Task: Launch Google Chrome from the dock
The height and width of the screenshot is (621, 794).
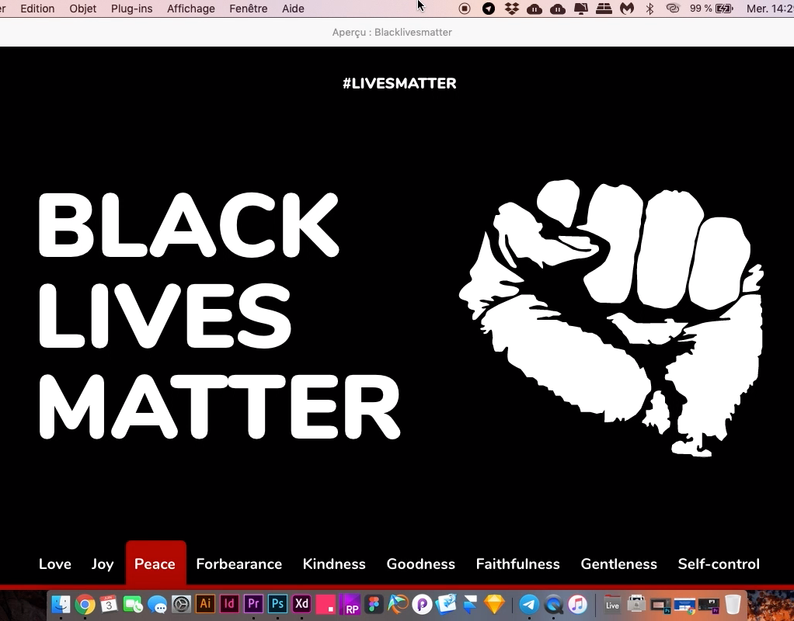Action: (x=85, y=604)
